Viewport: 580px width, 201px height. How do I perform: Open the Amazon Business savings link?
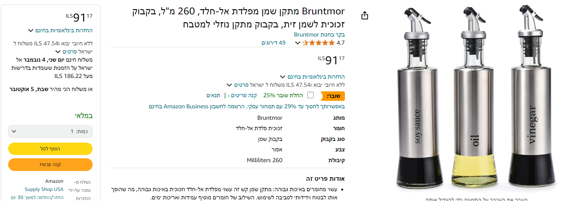tap(246, 106)
